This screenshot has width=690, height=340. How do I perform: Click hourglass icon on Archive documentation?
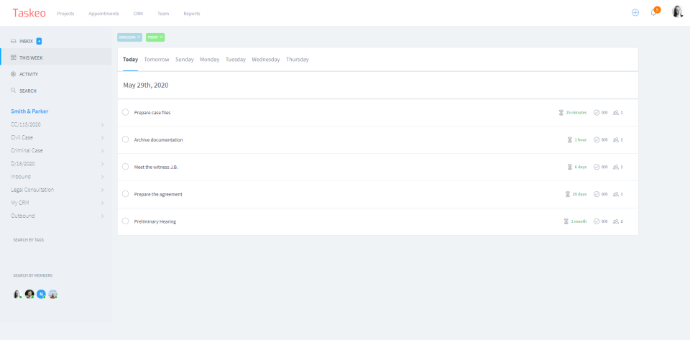coord(570,140)
